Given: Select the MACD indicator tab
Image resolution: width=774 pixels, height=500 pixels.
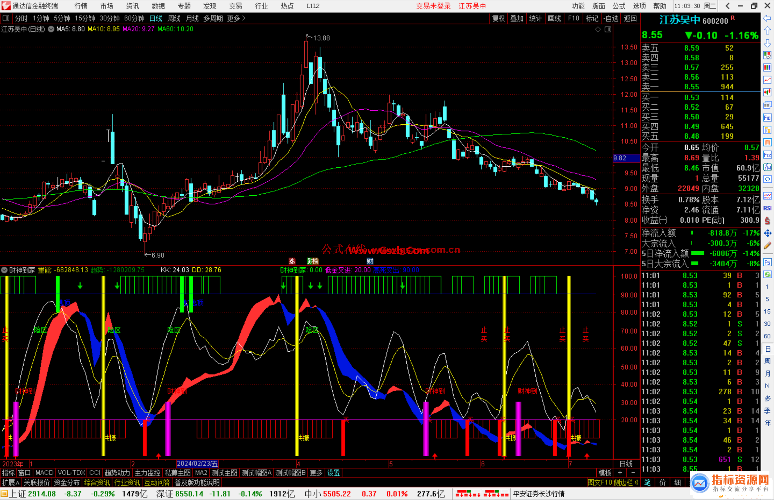Looking at the screenshot, I should [44, 473].
